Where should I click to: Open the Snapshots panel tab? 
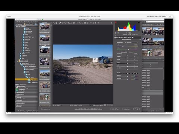(x=133, y=38)
